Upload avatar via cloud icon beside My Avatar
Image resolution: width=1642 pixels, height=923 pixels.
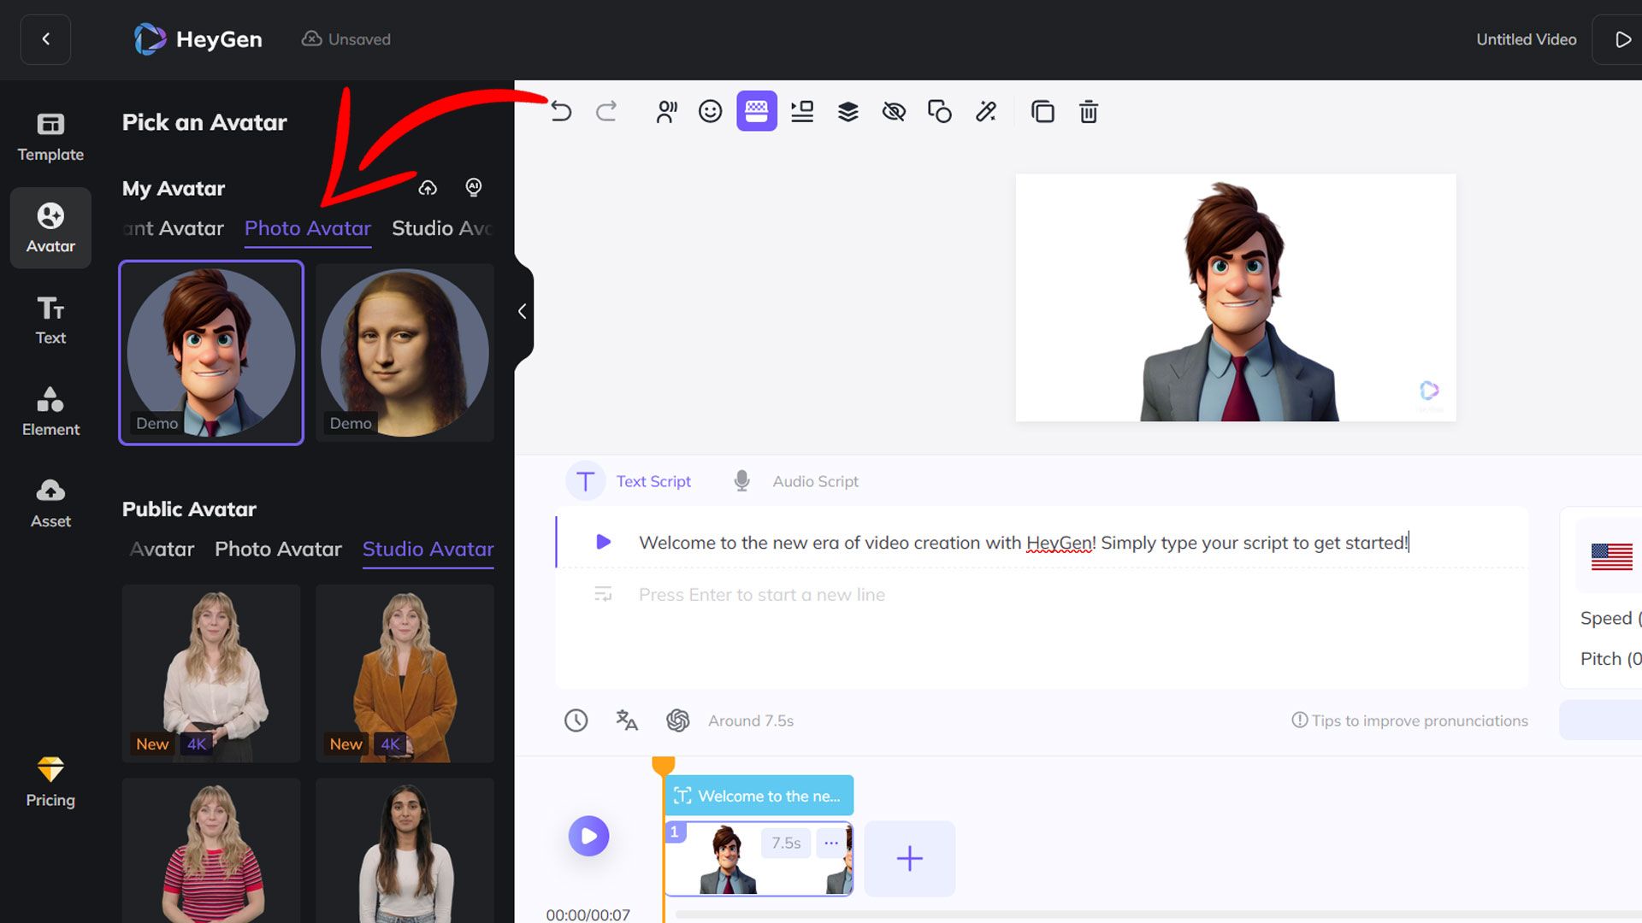(x=428, y=187)
